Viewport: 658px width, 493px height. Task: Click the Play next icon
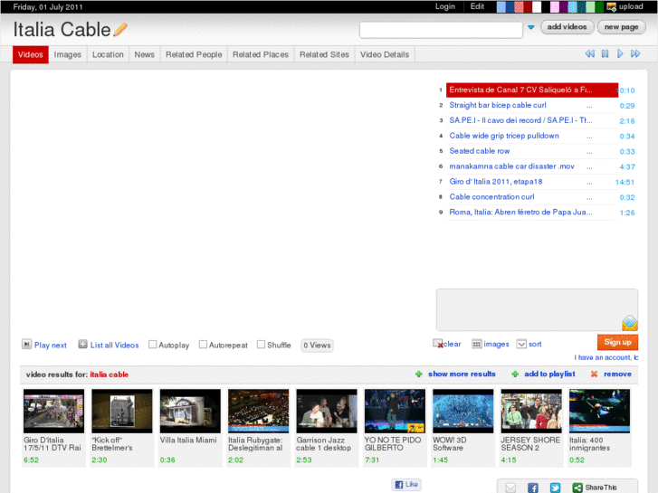26,345
